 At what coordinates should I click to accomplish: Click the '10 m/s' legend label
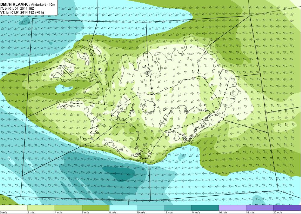(141, 212)
